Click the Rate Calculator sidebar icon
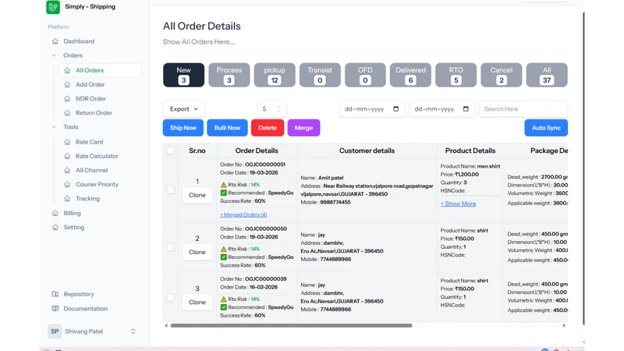Screen dimensions: 624x351 [67, 156]
